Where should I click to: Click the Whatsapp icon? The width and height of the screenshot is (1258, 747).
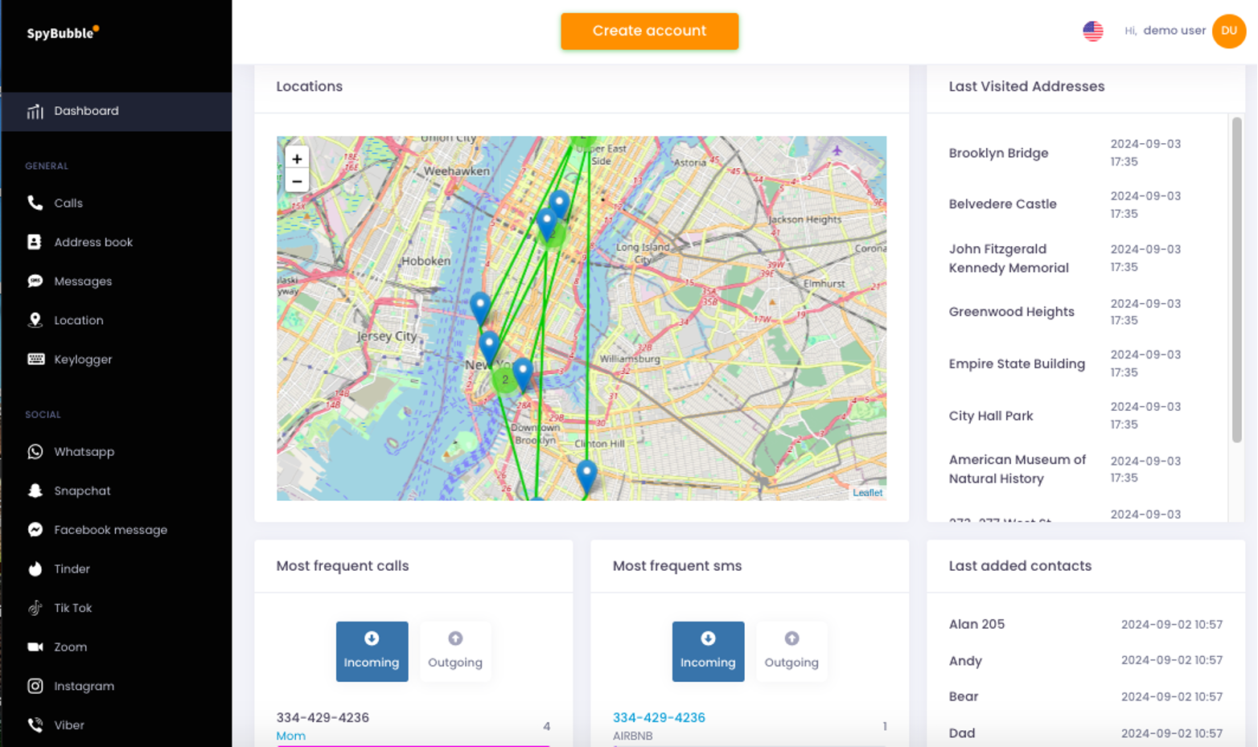tap(35, 452)
